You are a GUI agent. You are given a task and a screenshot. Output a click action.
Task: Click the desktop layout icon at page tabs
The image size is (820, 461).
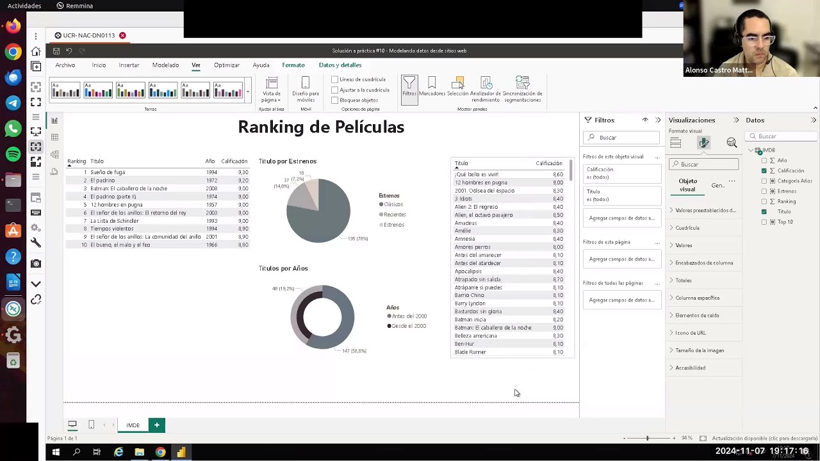pos(72,425)
